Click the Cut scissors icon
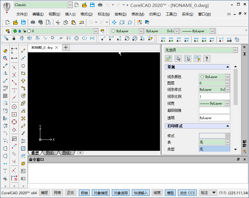 [58, 22]
